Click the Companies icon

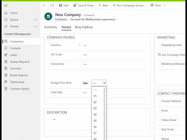(x=6, y=42)
